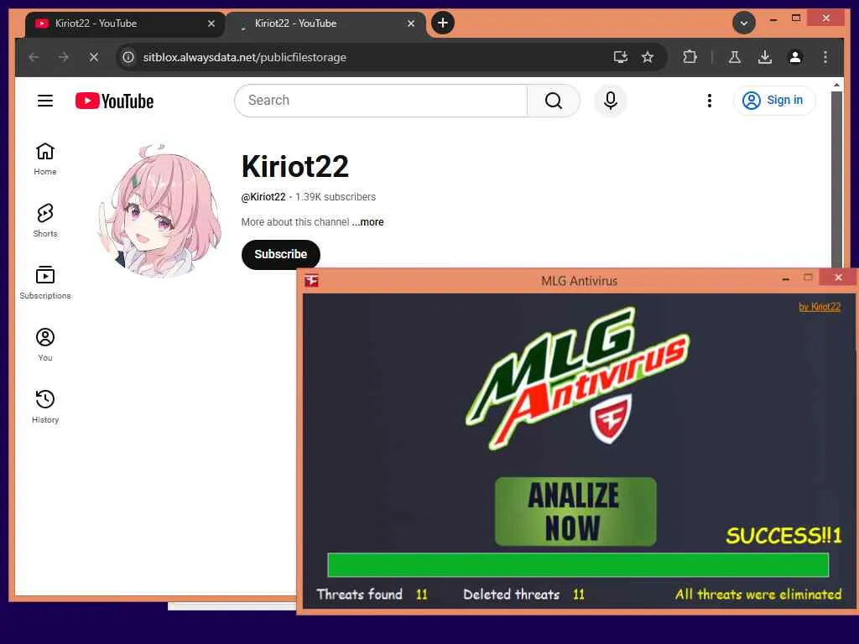Open tab search dropdown arrow

pyautogui.click(x=743, y=23)
